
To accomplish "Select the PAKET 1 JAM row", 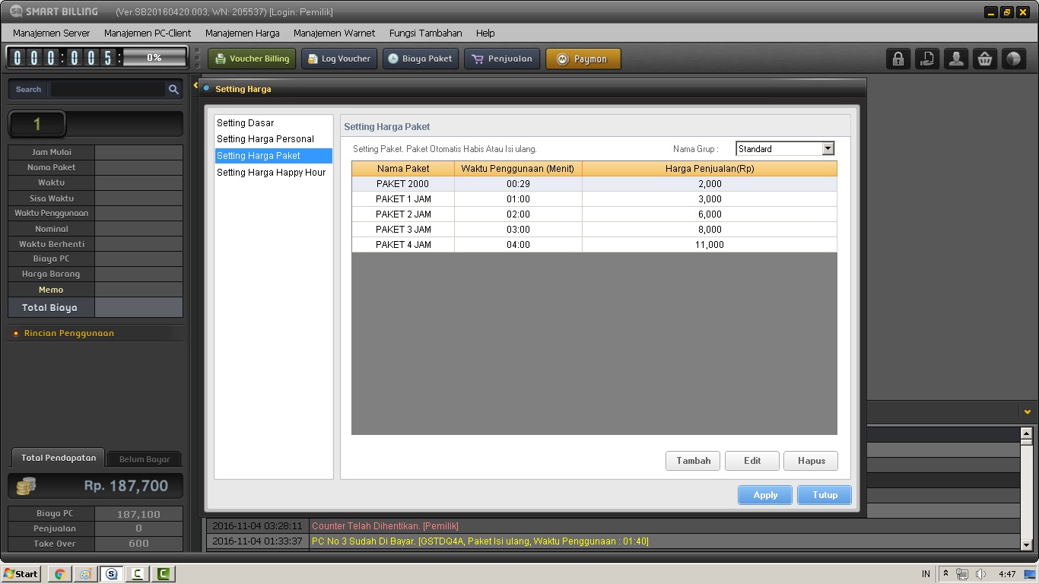I will point(594,199).
